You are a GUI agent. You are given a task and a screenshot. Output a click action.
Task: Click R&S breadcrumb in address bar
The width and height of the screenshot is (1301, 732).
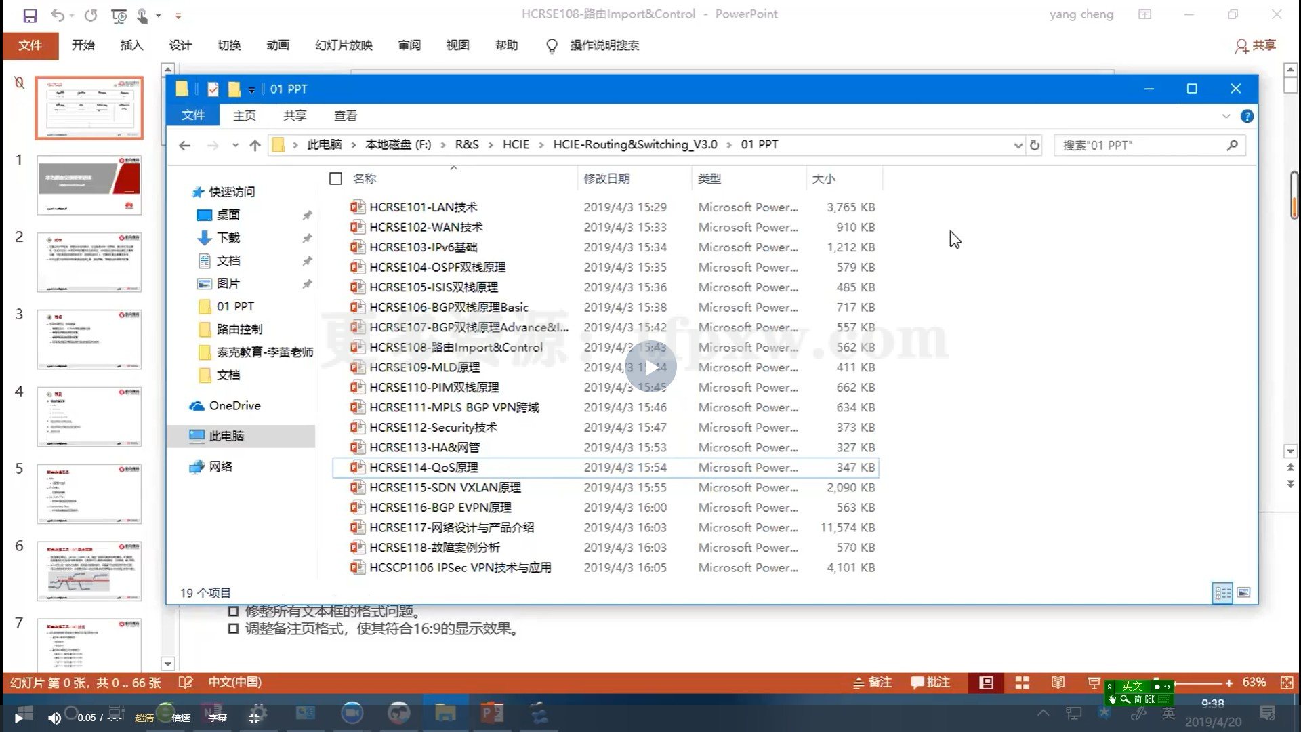[467, 144]
